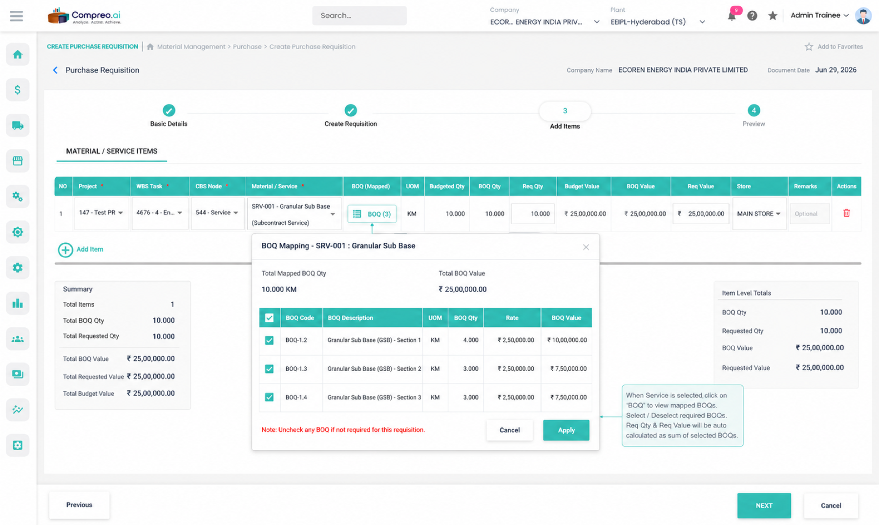This screenshot has height=525, width=879.
Task: Open the dollar finance sidebar icon
Action: pos(18,90)
